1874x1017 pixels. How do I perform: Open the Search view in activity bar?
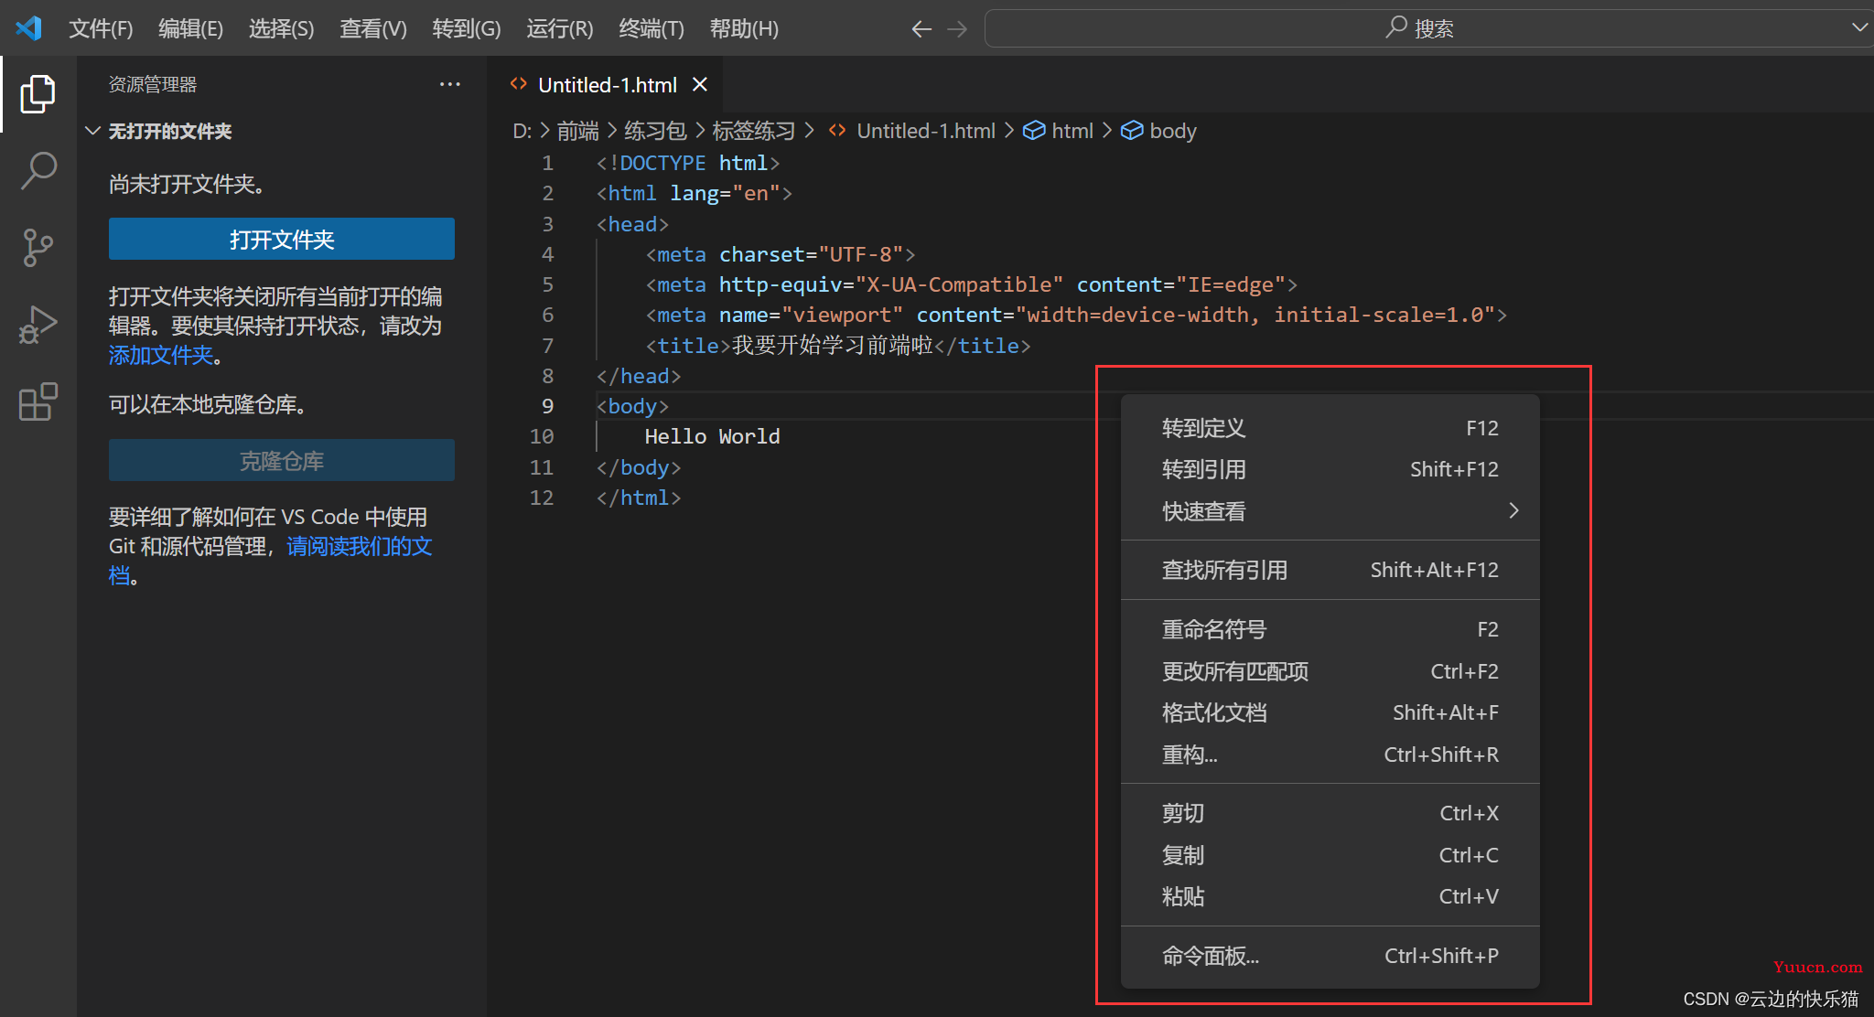pyautogui.click(x=38, y=170)
